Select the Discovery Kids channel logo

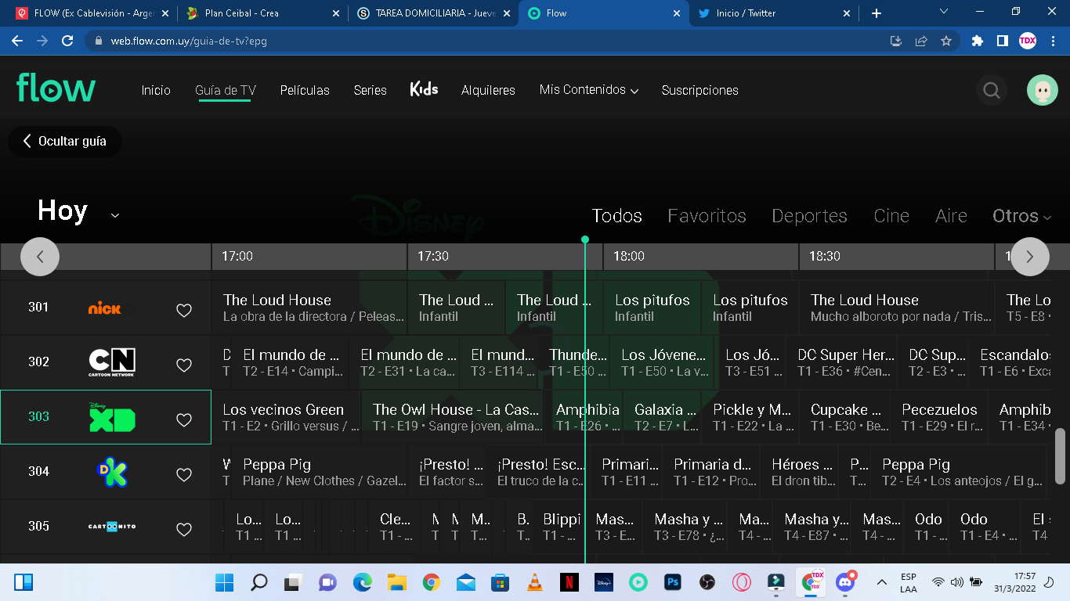coord(111,472)
